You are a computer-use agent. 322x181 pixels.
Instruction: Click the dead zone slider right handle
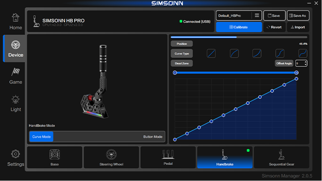[296, 73]
